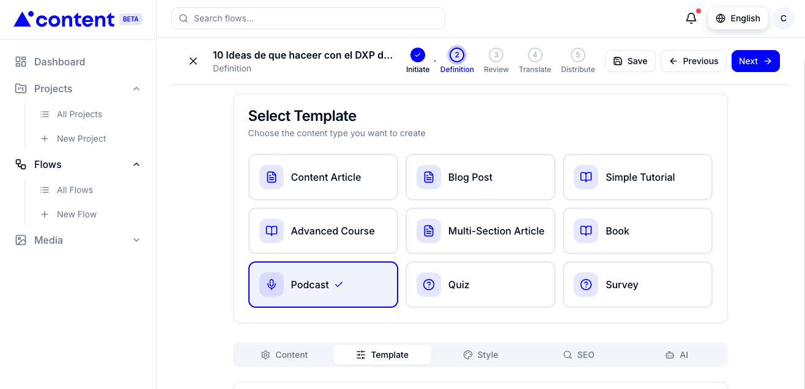Deselect the currently checked Podcast template
This screenshot has height=389, width=805.
tap(323, 284)
